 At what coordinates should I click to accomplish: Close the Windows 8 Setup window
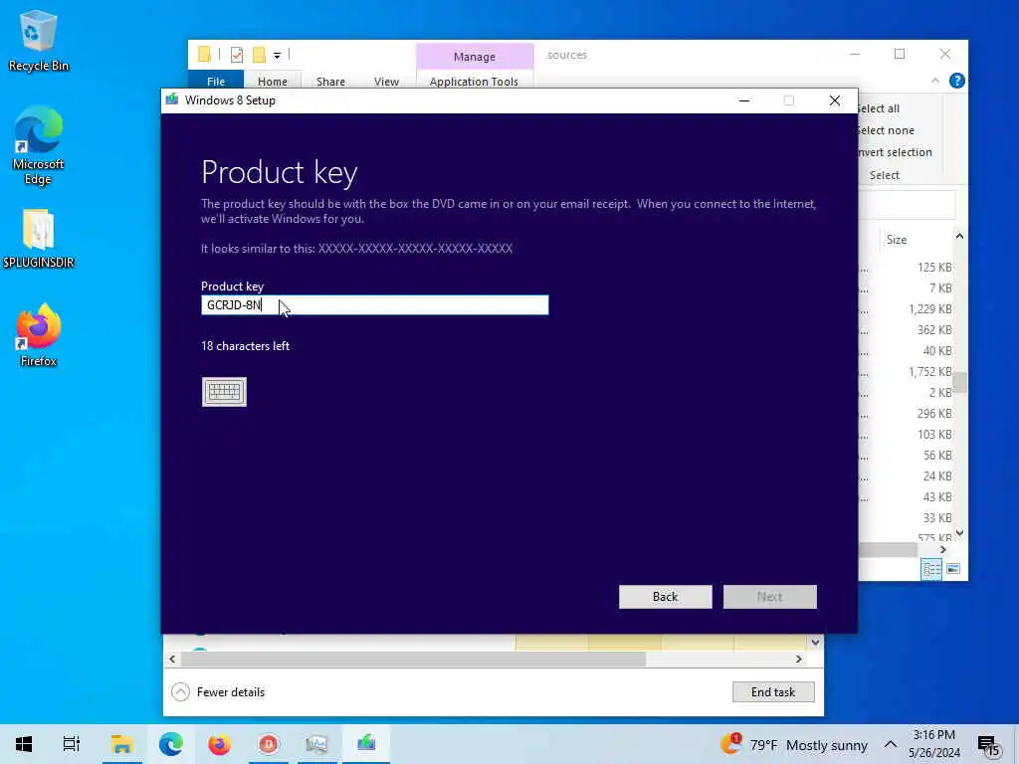tap(835, 100)
